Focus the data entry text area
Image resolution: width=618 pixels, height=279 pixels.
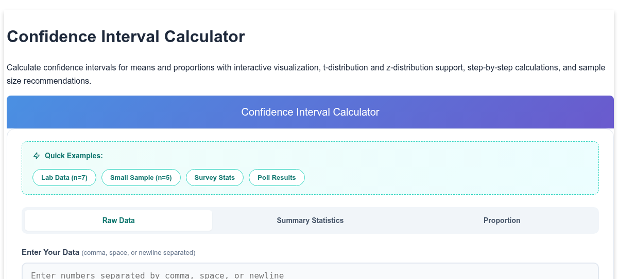coord(310,271)
